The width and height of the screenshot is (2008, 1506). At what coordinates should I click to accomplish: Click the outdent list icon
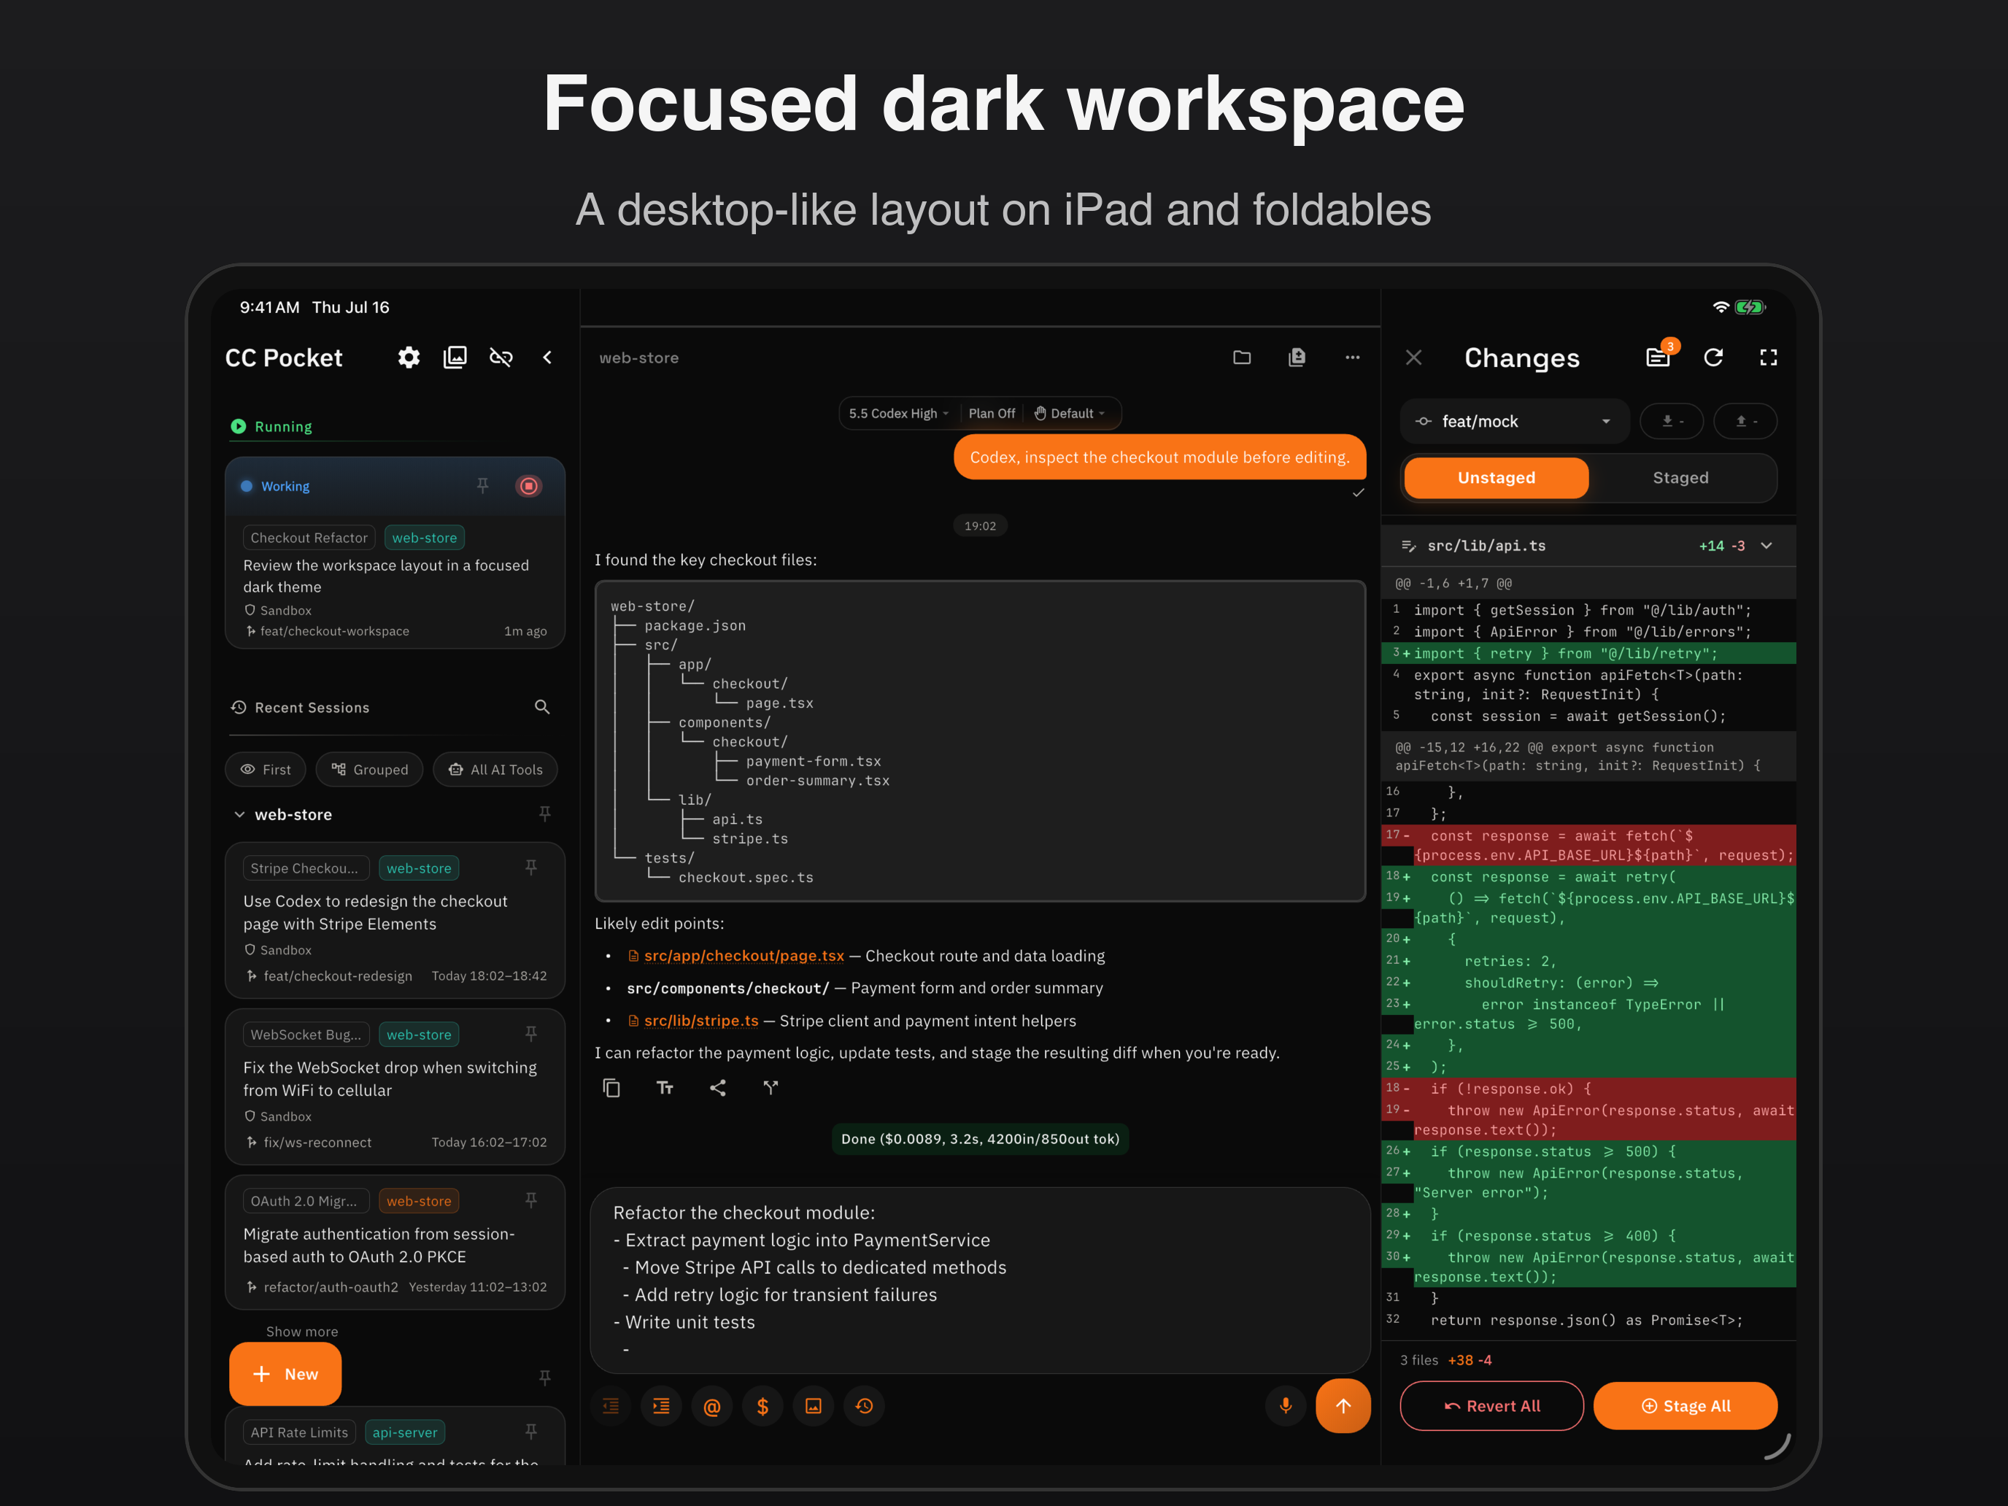(x=611, y=1405)
